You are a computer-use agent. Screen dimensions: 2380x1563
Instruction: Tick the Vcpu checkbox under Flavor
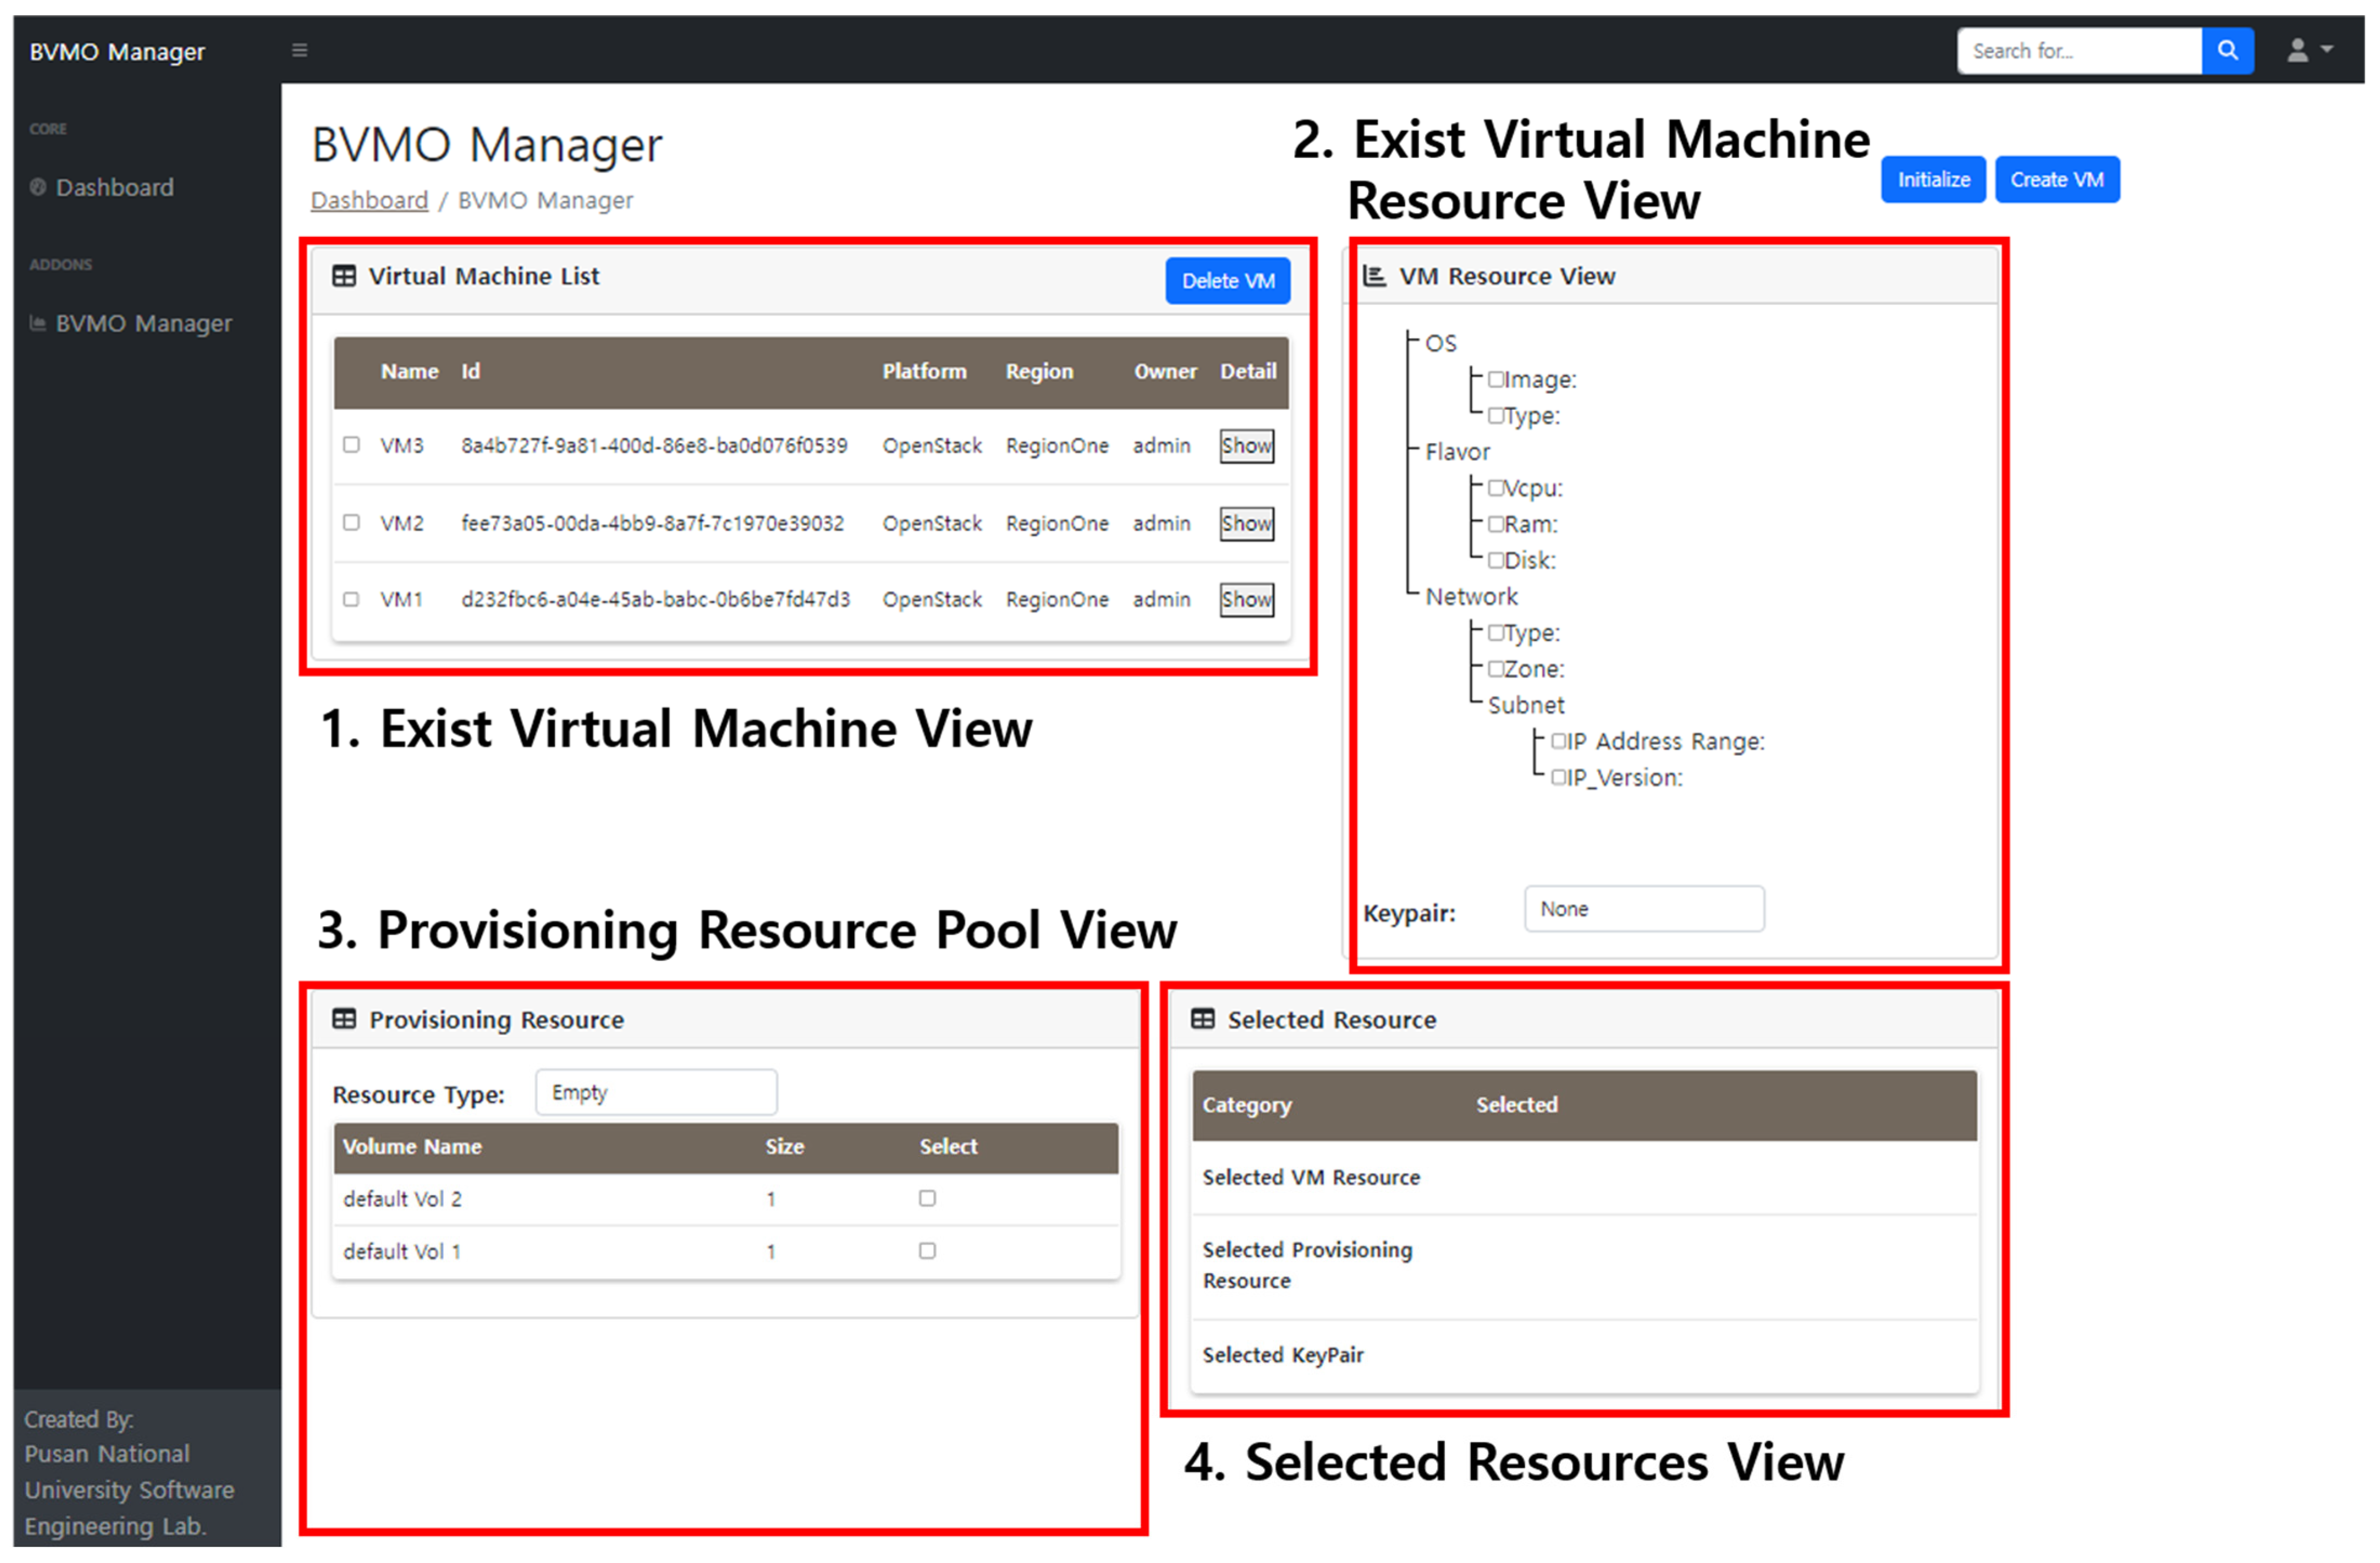1495,488
